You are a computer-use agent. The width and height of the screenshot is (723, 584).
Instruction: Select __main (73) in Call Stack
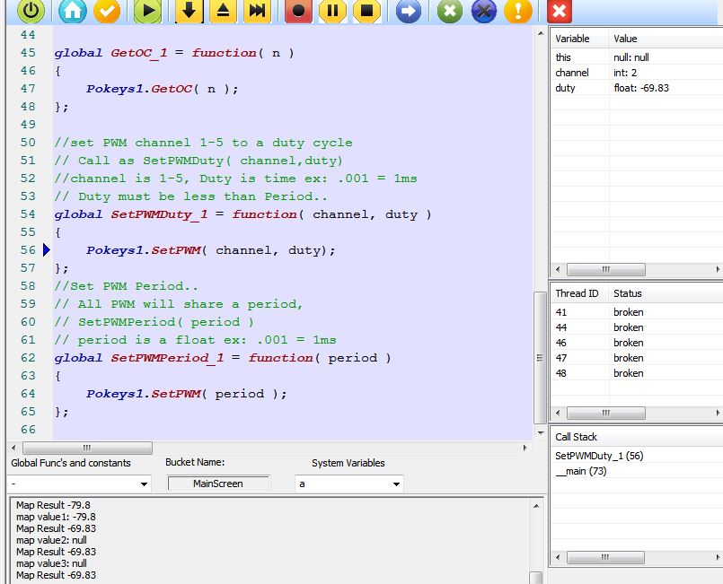click(x=581, y=471)
